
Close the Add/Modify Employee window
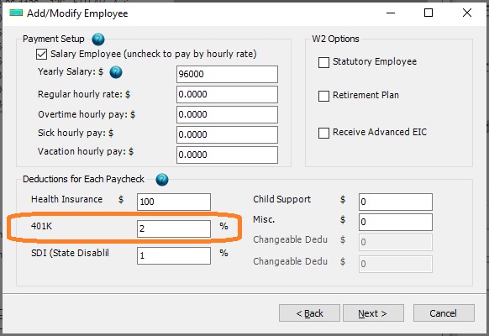tap(467, 13)
